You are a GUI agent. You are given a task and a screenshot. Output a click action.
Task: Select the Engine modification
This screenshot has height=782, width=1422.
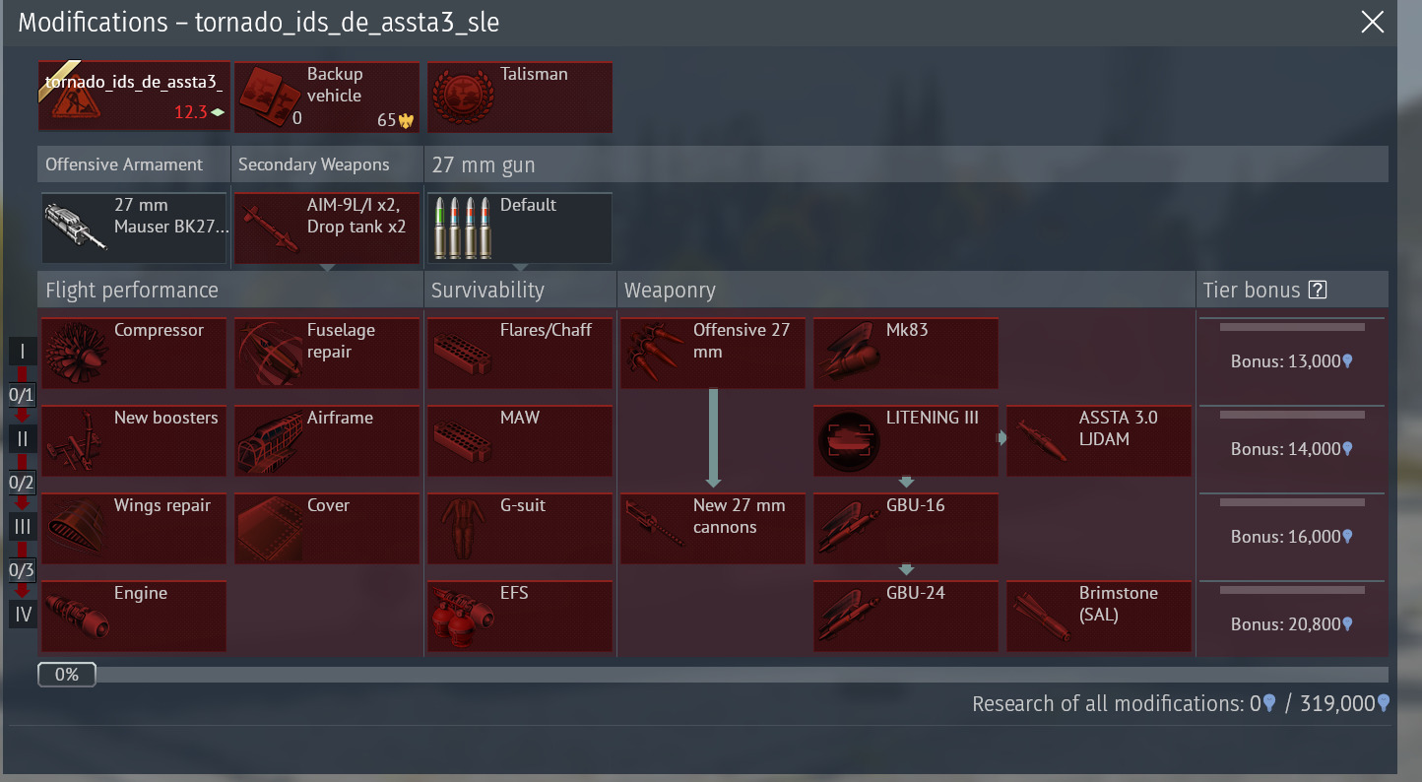(133, 616)
